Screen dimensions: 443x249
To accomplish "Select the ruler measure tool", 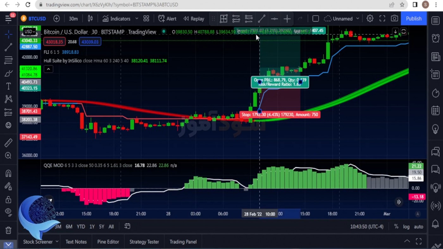I will pos(9,143).
